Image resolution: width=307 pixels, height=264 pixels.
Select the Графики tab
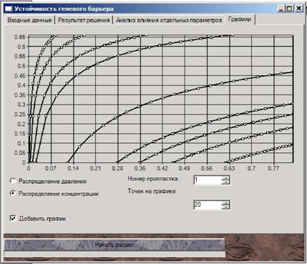240,19
